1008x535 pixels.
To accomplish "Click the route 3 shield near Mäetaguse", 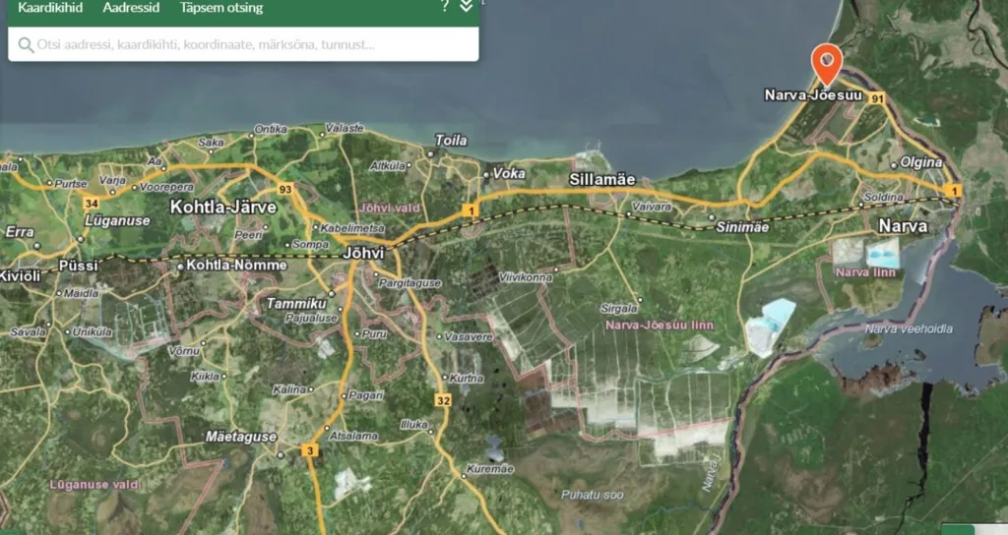I will [x=310, y=450].
